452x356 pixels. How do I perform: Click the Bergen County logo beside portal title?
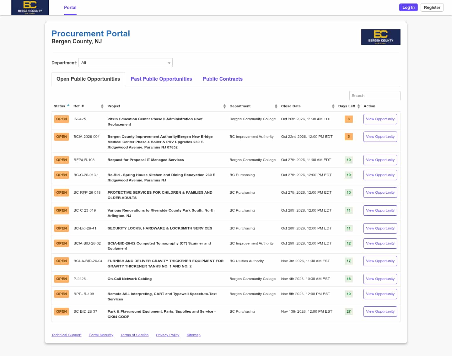point(381,37)
